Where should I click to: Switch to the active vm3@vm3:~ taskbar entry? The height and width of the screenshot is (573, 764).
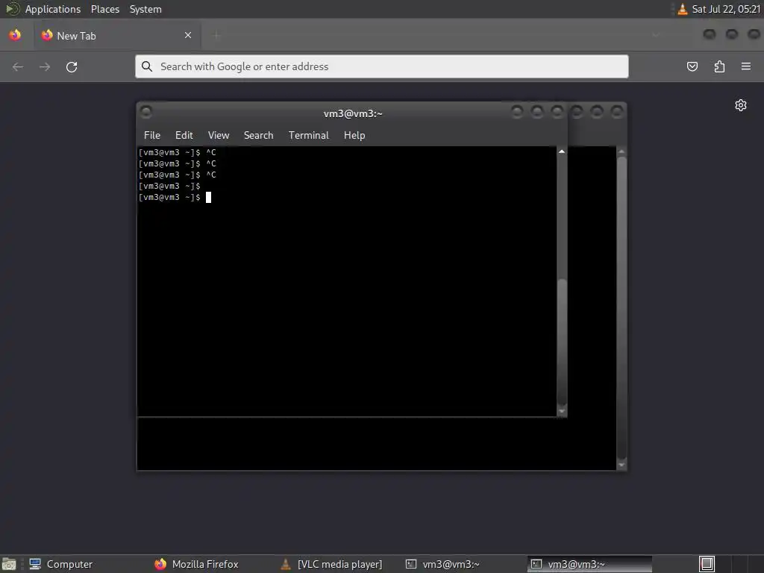coord(589,564)
